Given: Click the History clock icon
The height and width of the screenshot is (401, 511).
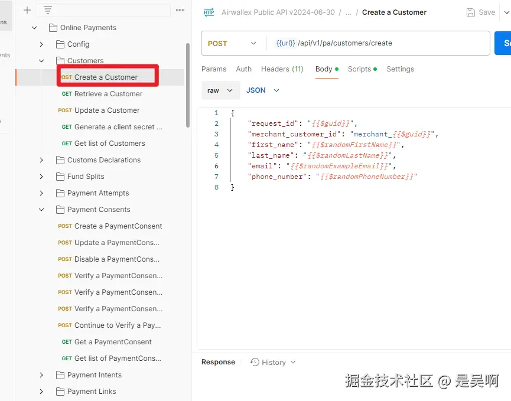Looking at the screenshot, I should (255, 362).
